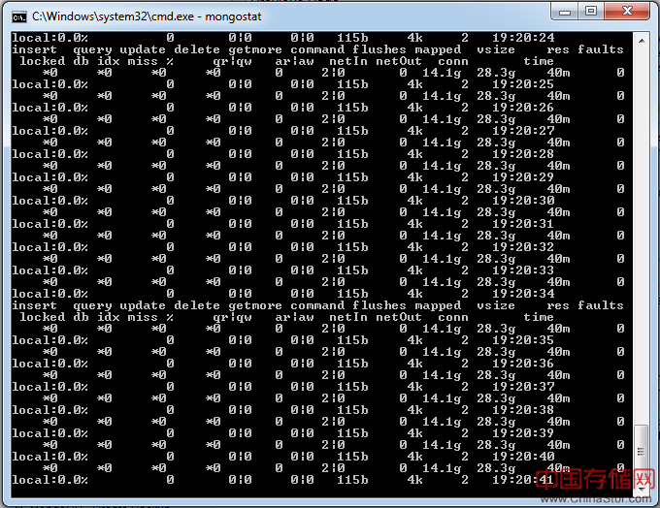Click '4k' netOut value on the 19:20:36 row

[414, 364]
